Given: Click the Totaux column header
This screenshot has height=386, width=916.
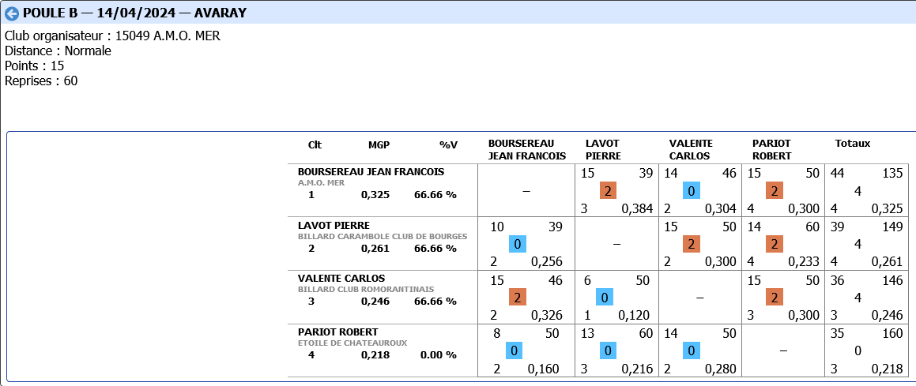Looking at the screenshot, I should [852, 144].
